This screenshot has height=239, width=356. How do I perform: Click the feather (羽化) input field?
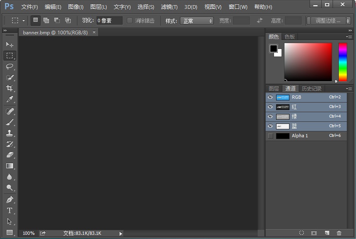click(109, 21)
